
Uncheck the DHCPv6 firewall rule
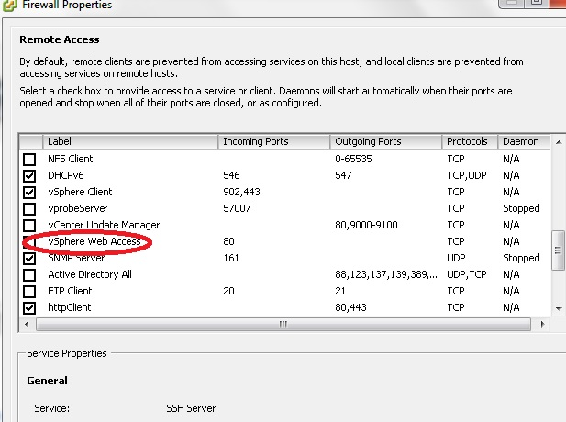tap(30, 176)
